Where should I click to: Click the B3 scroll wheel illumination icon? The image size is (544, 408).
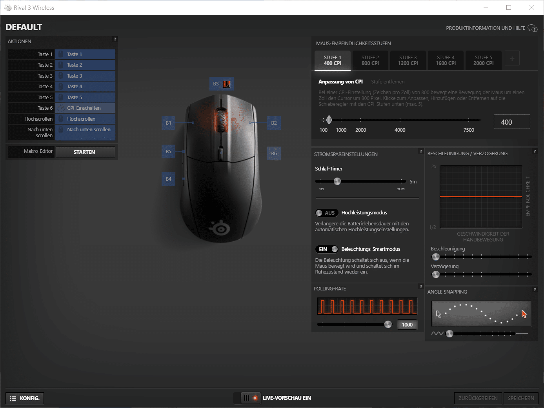pos(227,84)
